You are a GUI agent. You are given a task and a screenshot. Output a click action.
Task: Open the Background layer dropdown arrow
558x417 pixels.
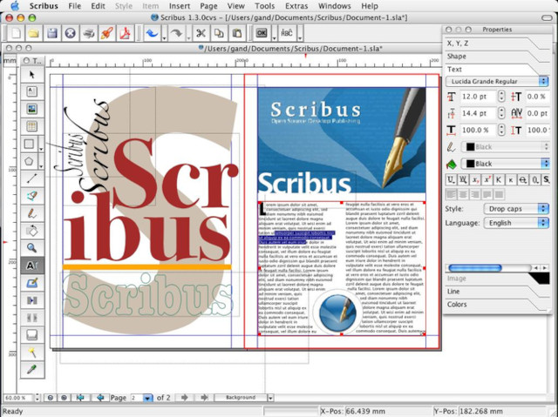[270, 398]
